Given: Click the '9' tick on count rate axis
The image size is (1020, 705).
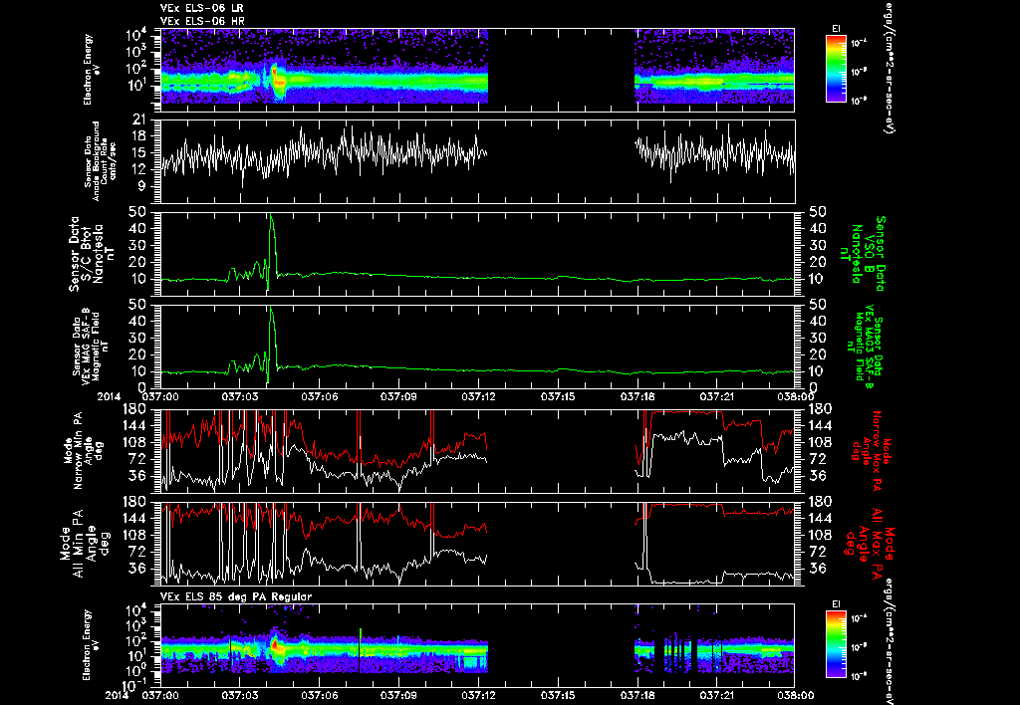Looking at the screenshot, I should (x=143, y=186).
